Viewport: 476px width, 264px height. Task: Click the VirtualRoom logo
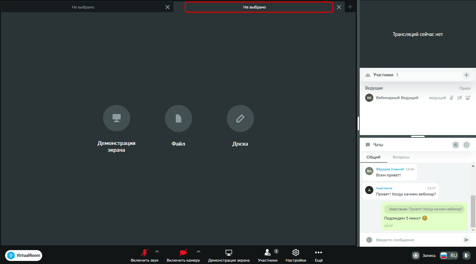23,255
